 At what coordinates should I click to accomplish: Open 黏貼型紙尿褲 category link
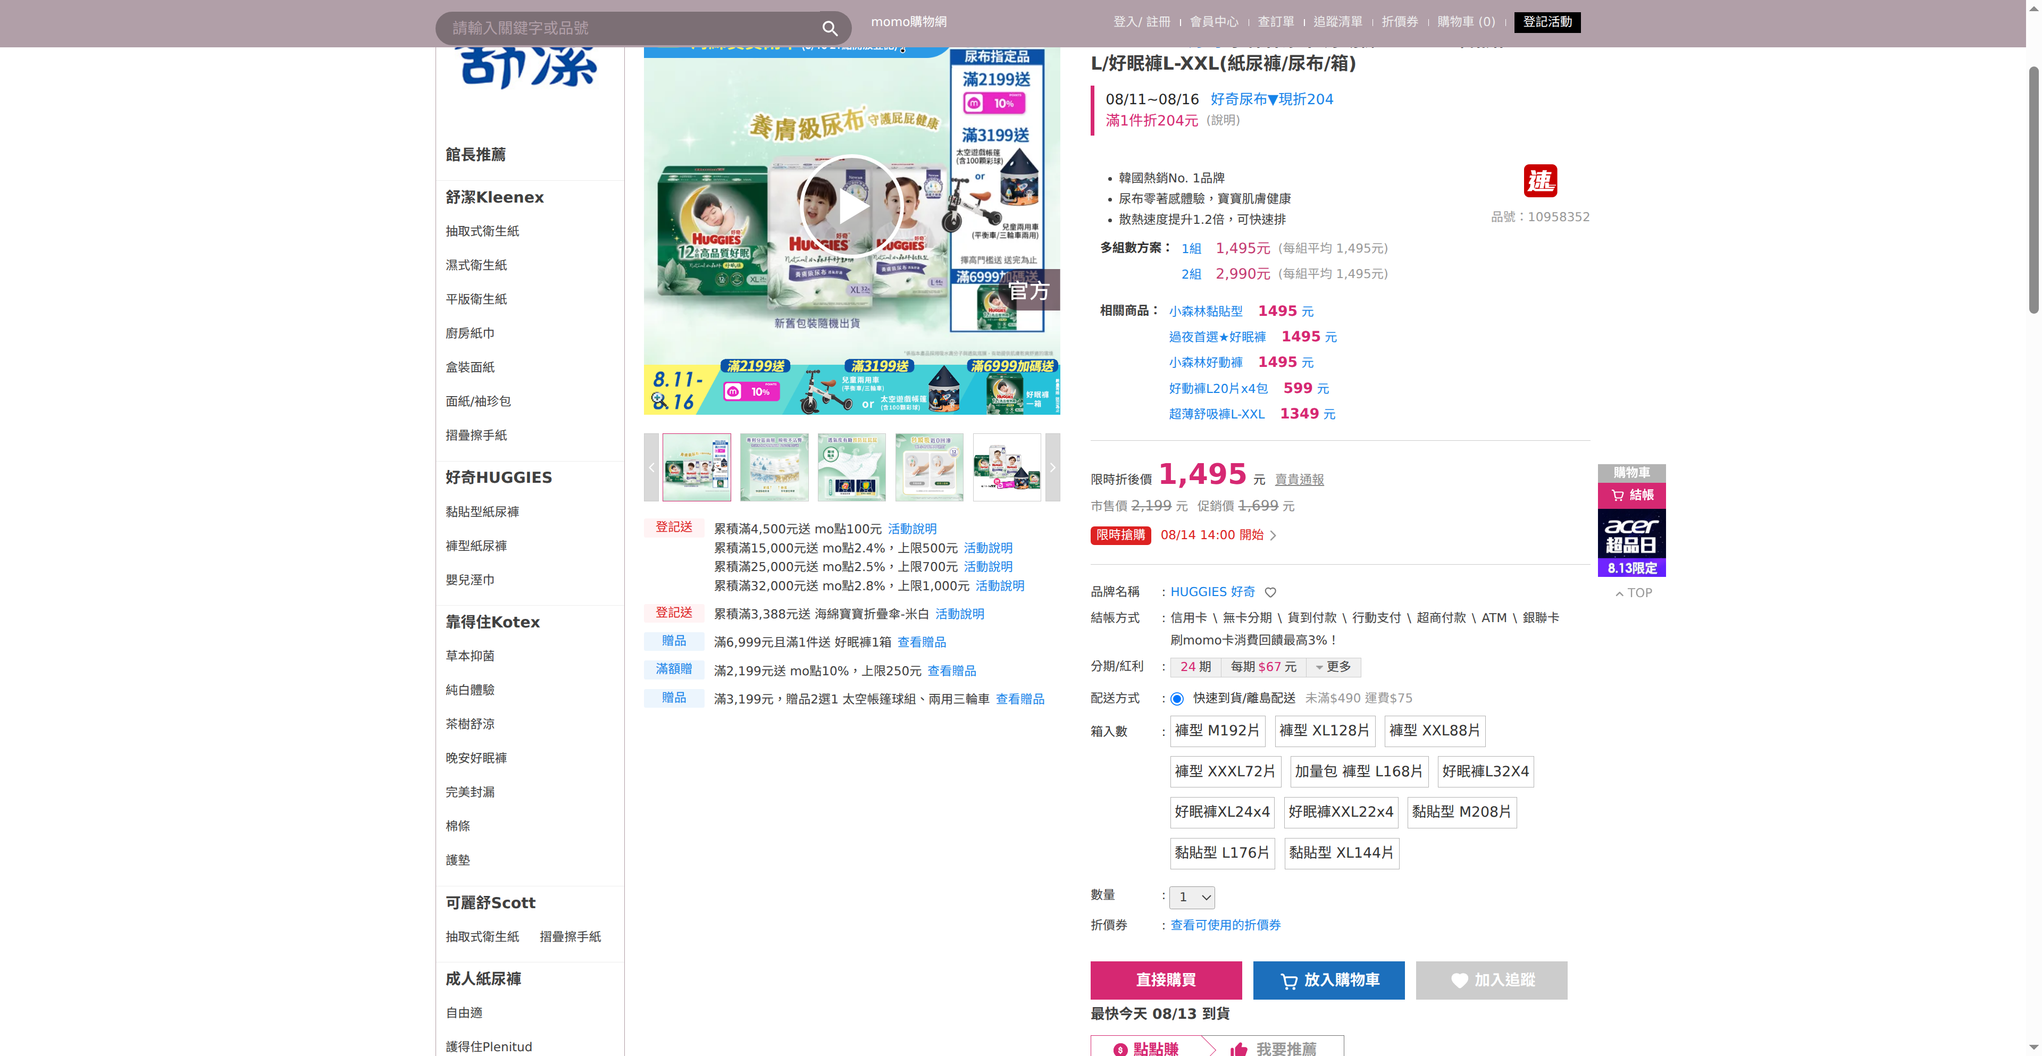[x=482, y=512]
